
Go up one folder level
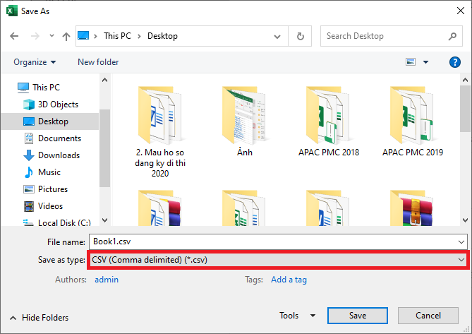[66, 36]
